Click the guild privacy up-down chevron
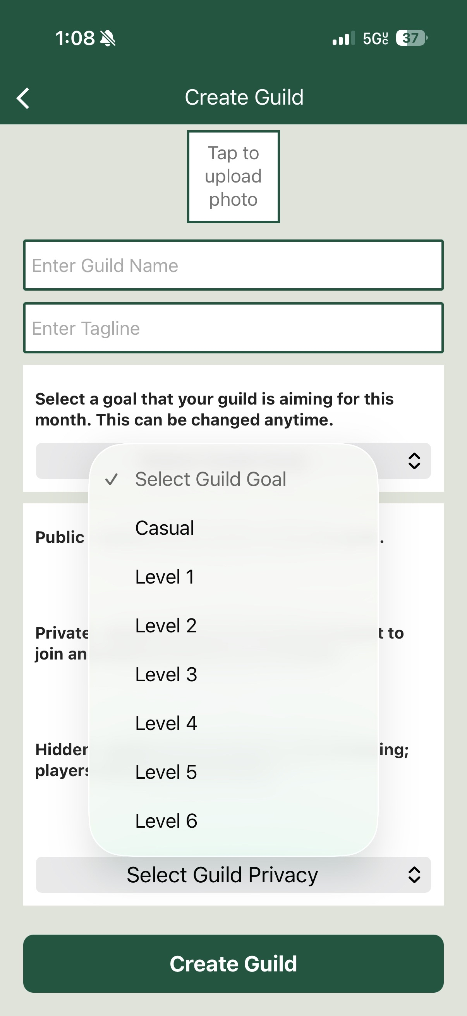 [414, 875]
